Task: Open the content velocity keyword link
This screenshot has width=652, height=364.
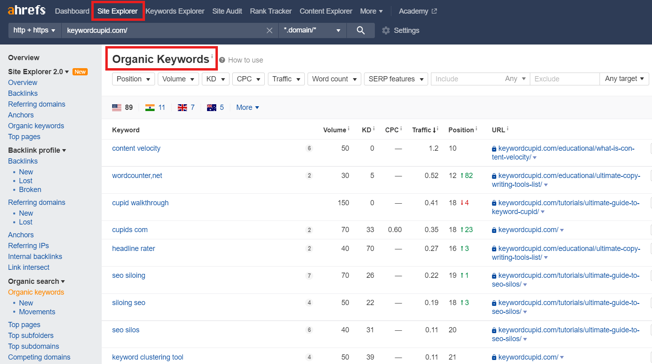Action: (x=136, y=148)
